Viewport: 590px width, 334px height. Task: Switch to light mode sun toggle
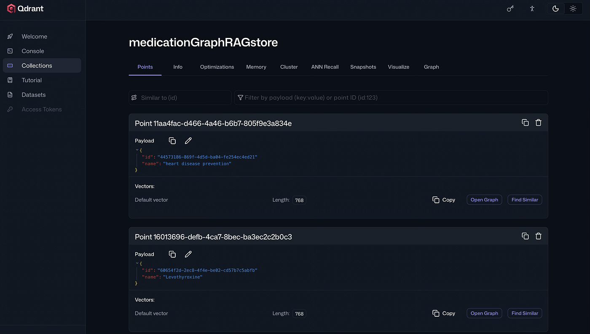[573, 8]
